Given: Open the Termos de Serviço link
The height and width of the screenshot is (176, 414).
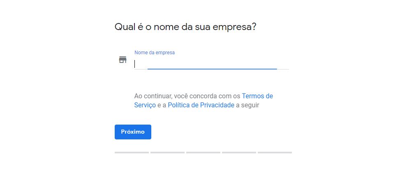Looking at the screenshot, I should pyautogui.click(x=257, y=96).
